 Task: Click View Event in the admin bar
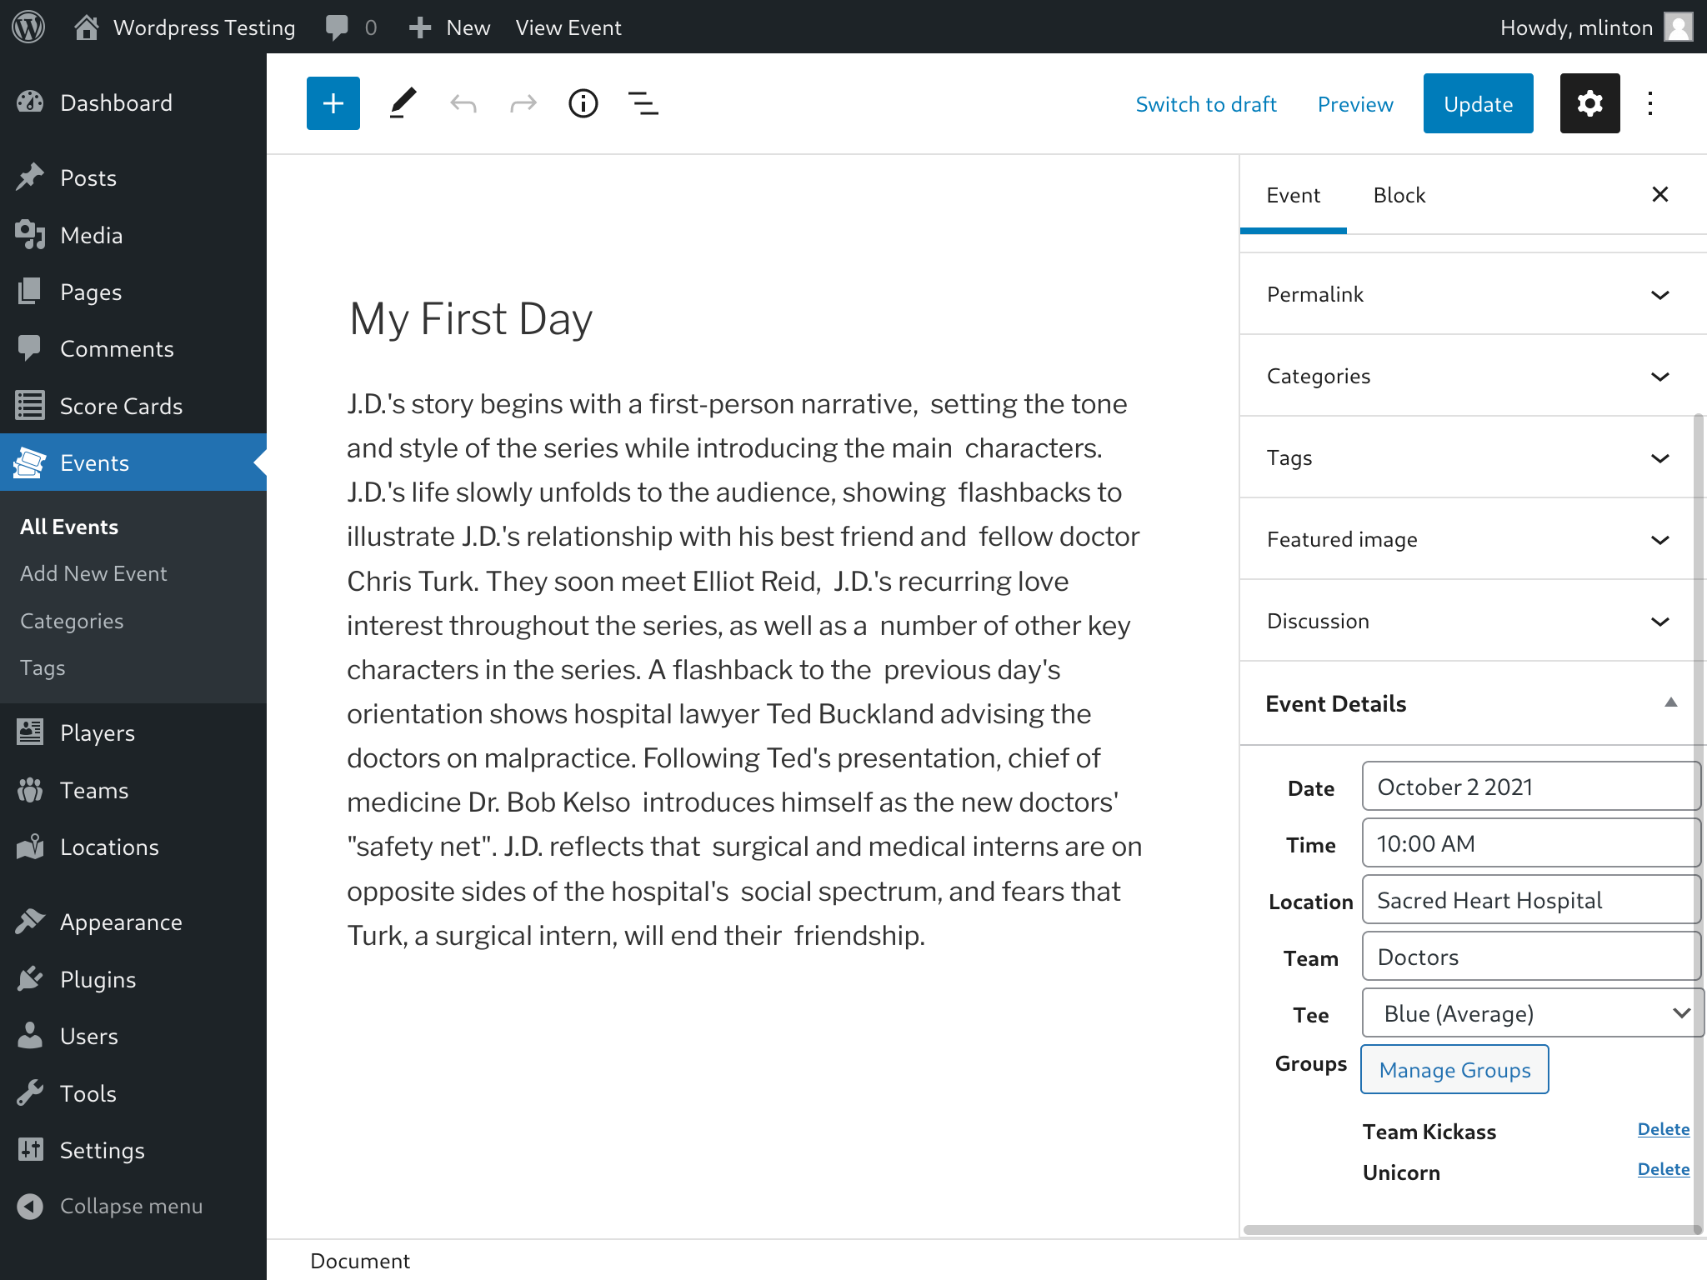point(568,27)
